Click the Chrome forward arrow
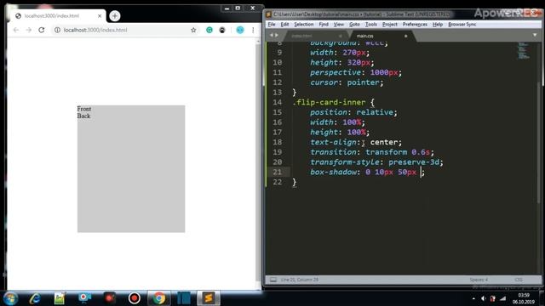 point(29,31)
